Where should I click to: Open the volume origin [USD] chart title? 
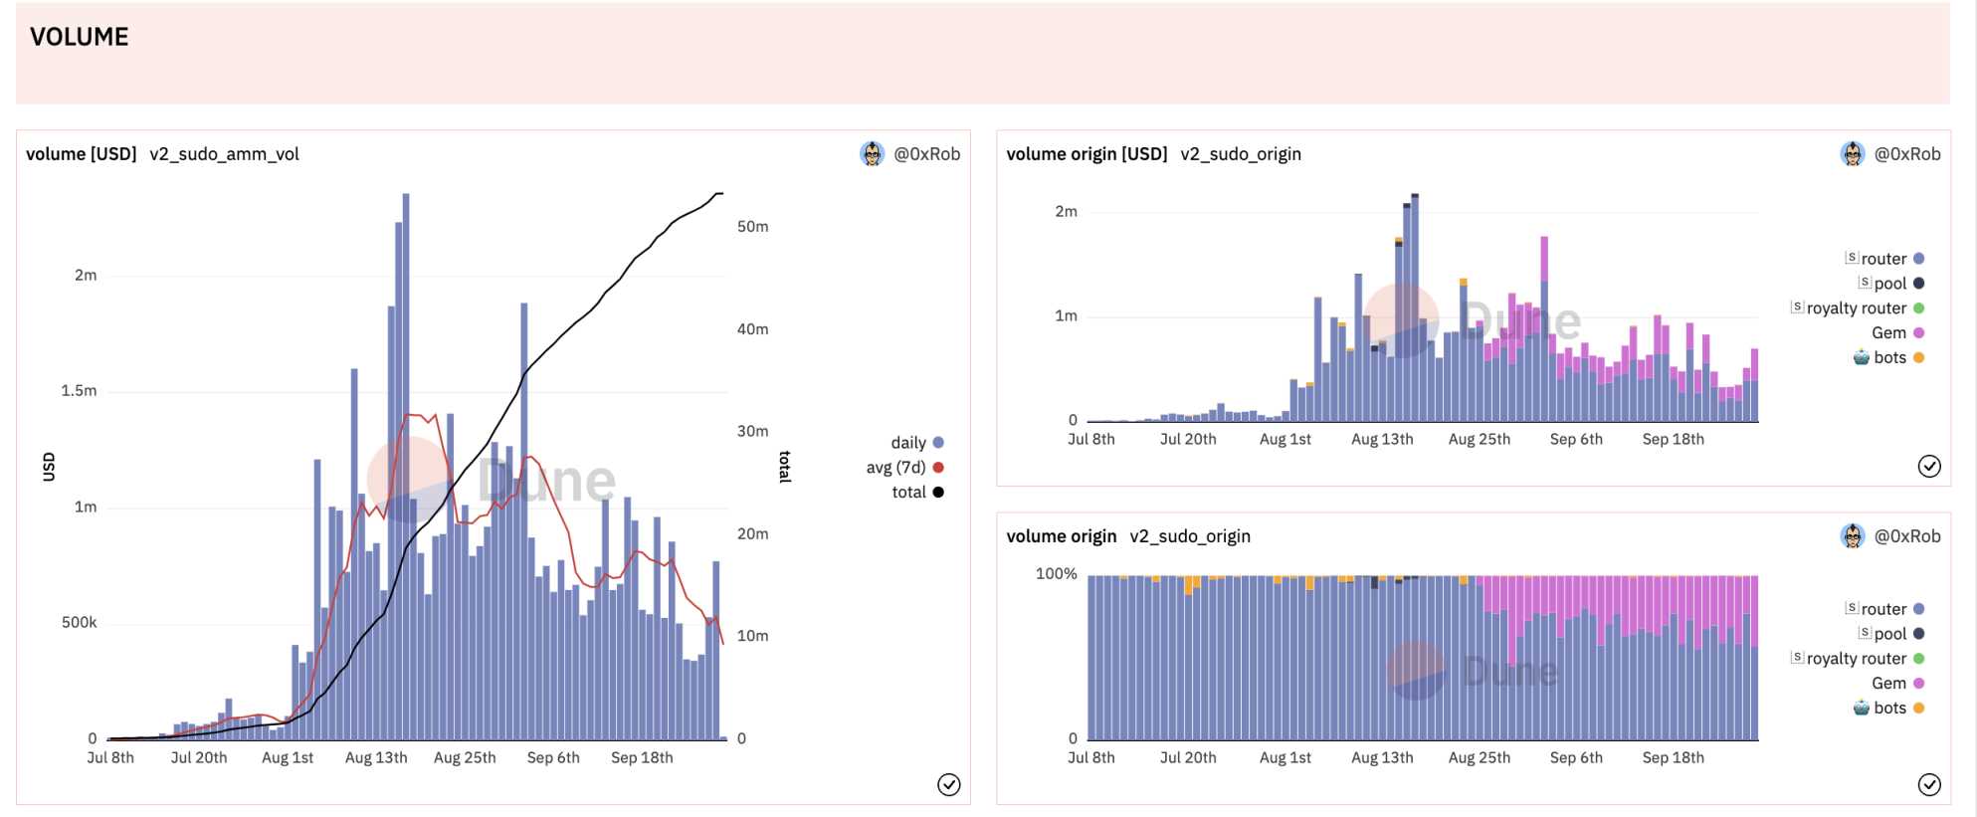coord(1087,153)
